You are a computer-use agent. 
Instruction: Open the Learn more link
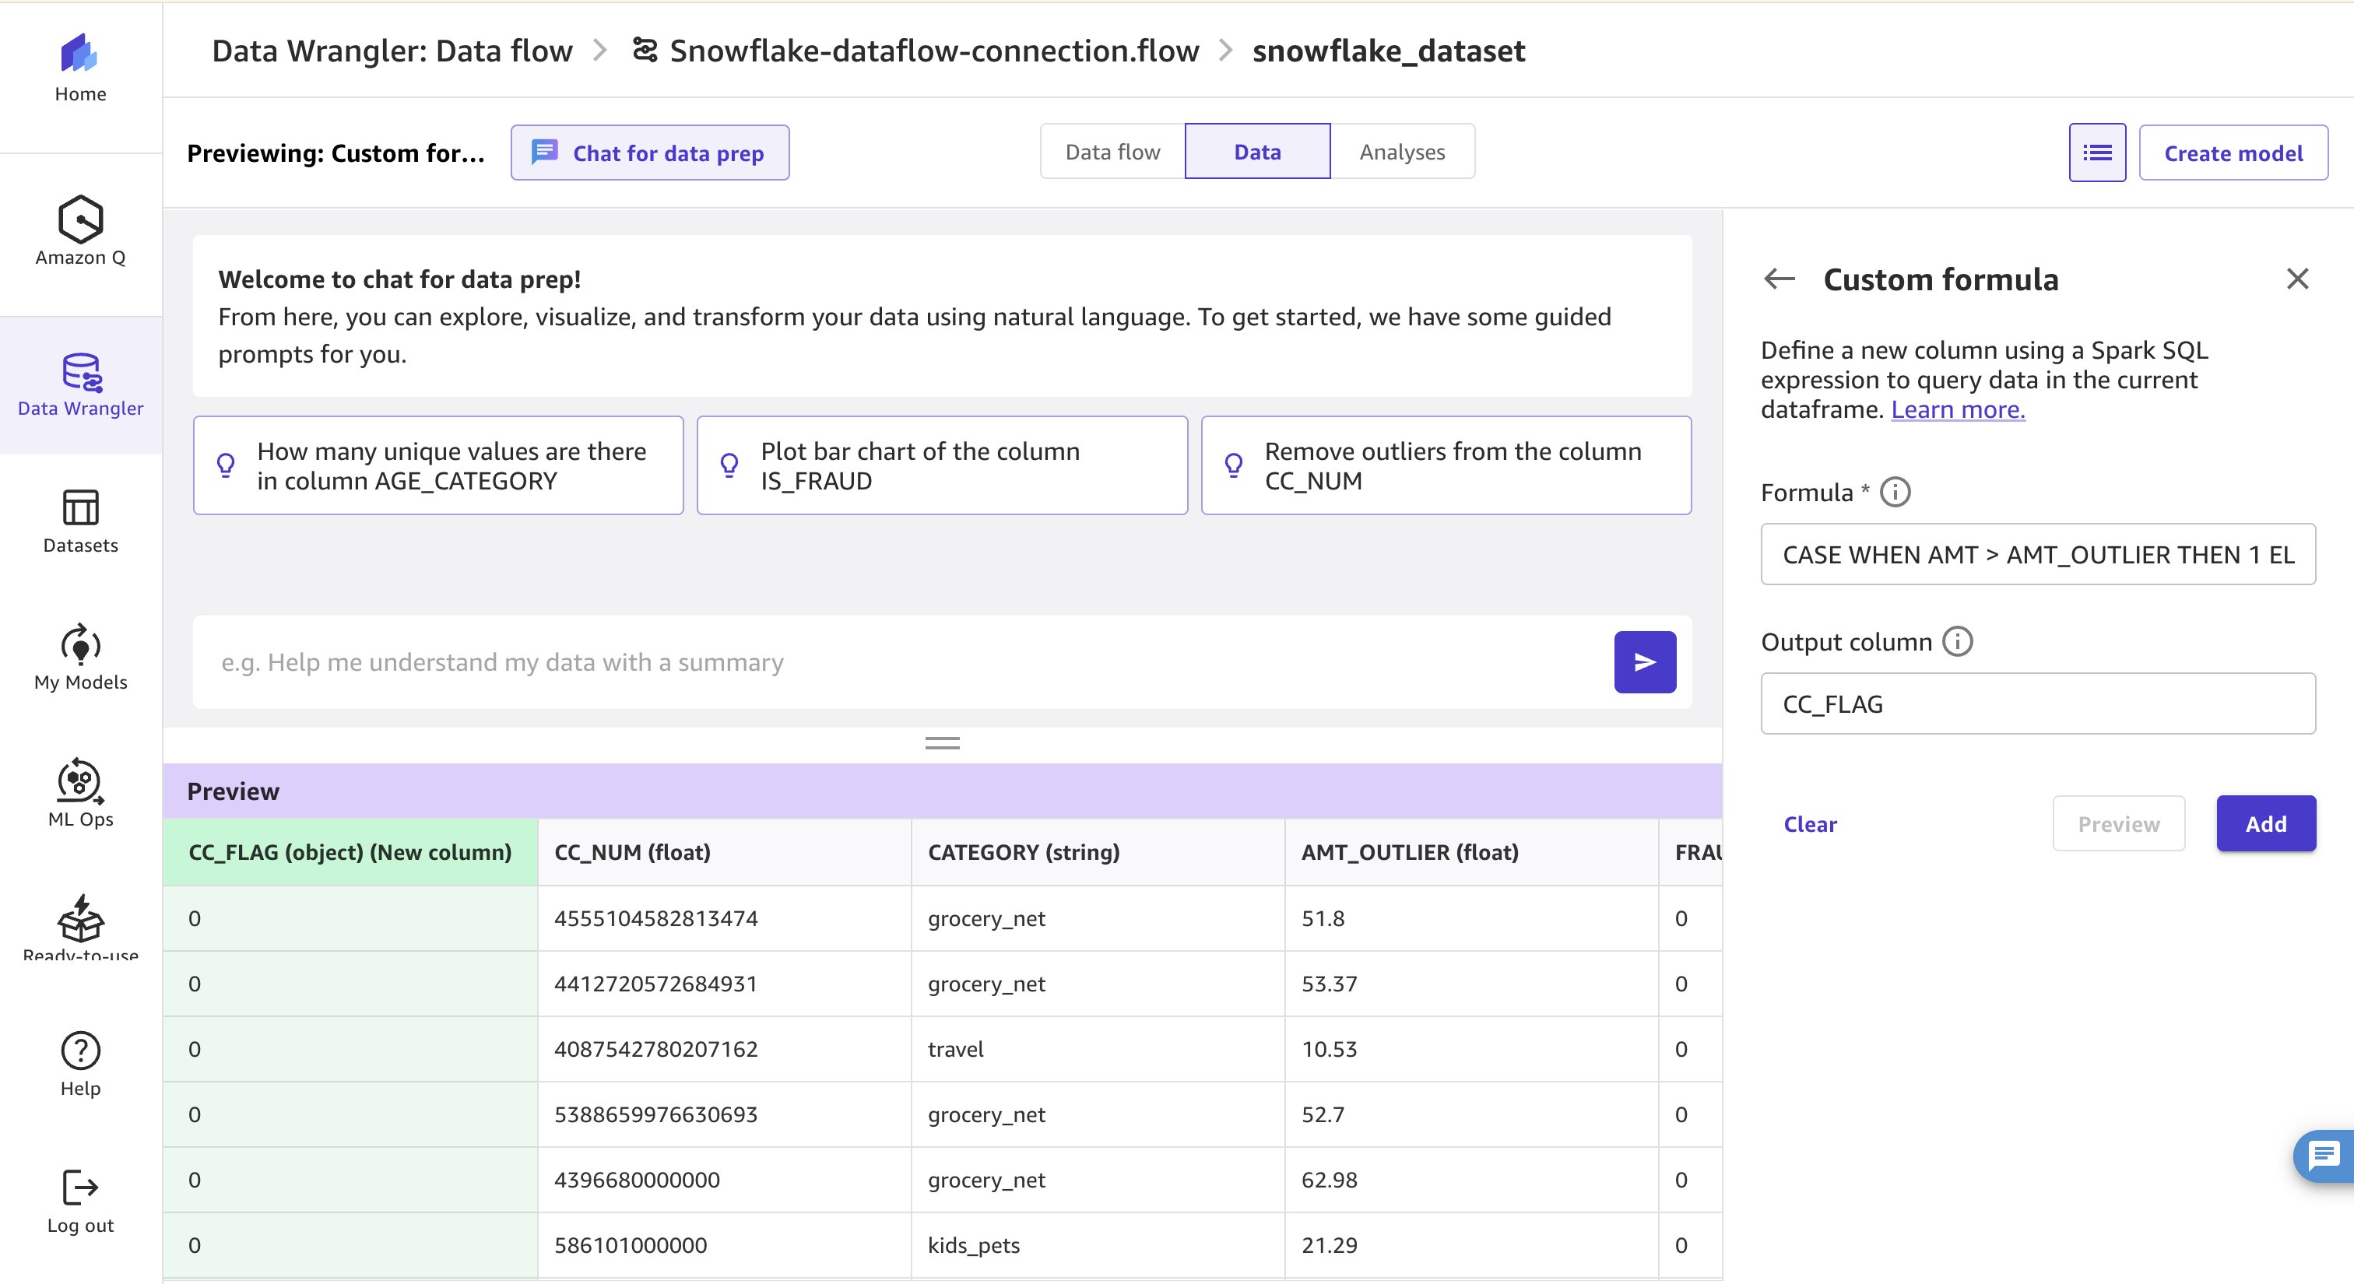pyautogui.click(x=1958, y=409)
